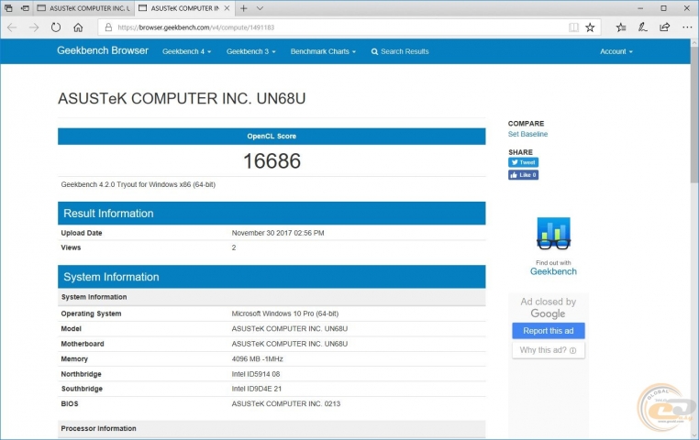Open the Favorites hub icon
Screen dimensions: 699x440
pyautogui.click(x=621, y=27)
